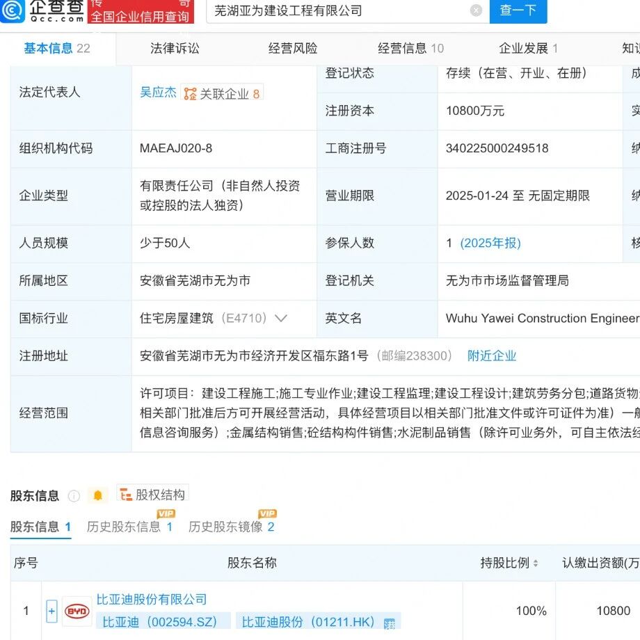
Task: Expand the 住宅房屋建筑 (E4710) industry chevron
Action: [x=281, y=318]
